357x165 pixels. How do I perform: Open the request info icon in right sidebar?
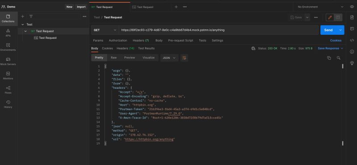point(352,52)
